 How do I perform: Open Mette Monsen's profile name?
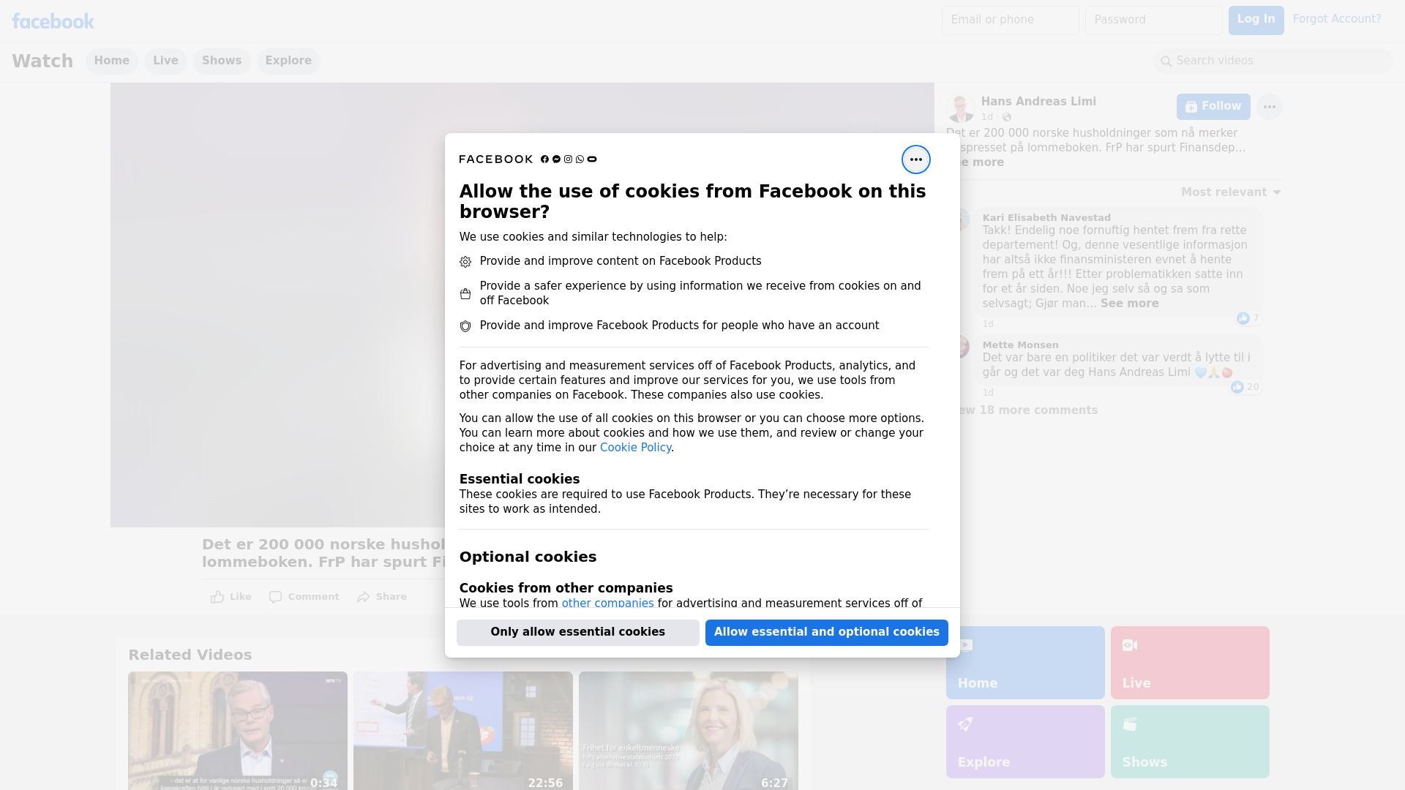[1020, 345]
